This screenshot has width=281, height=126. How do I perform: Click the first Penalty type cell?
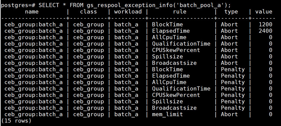tap(233, 69)
